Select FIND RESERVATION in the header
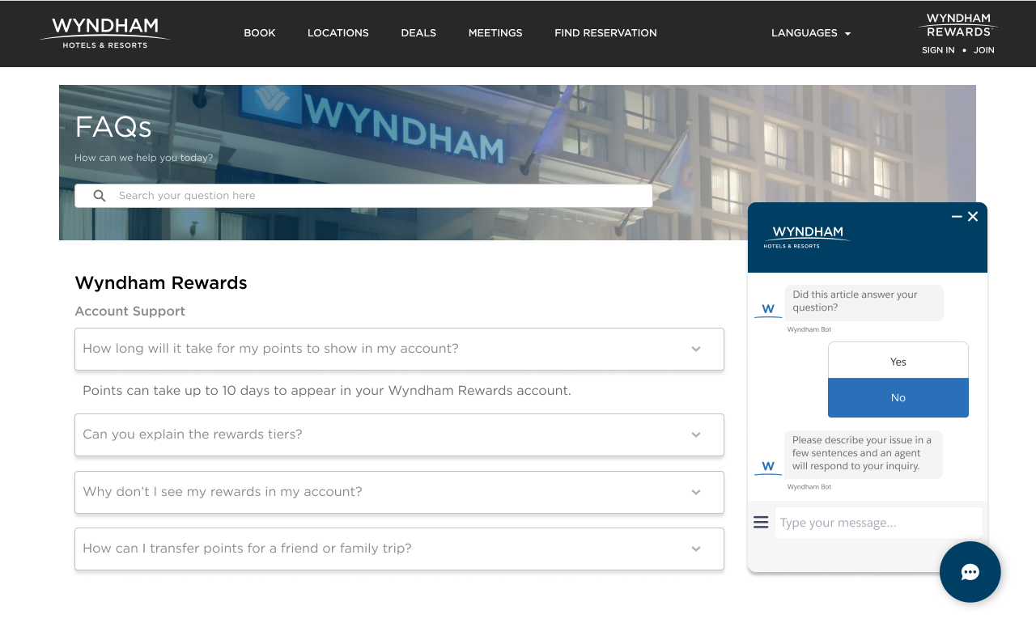The width and height of the screenshot is (1036, 640). tap(605, 33)
